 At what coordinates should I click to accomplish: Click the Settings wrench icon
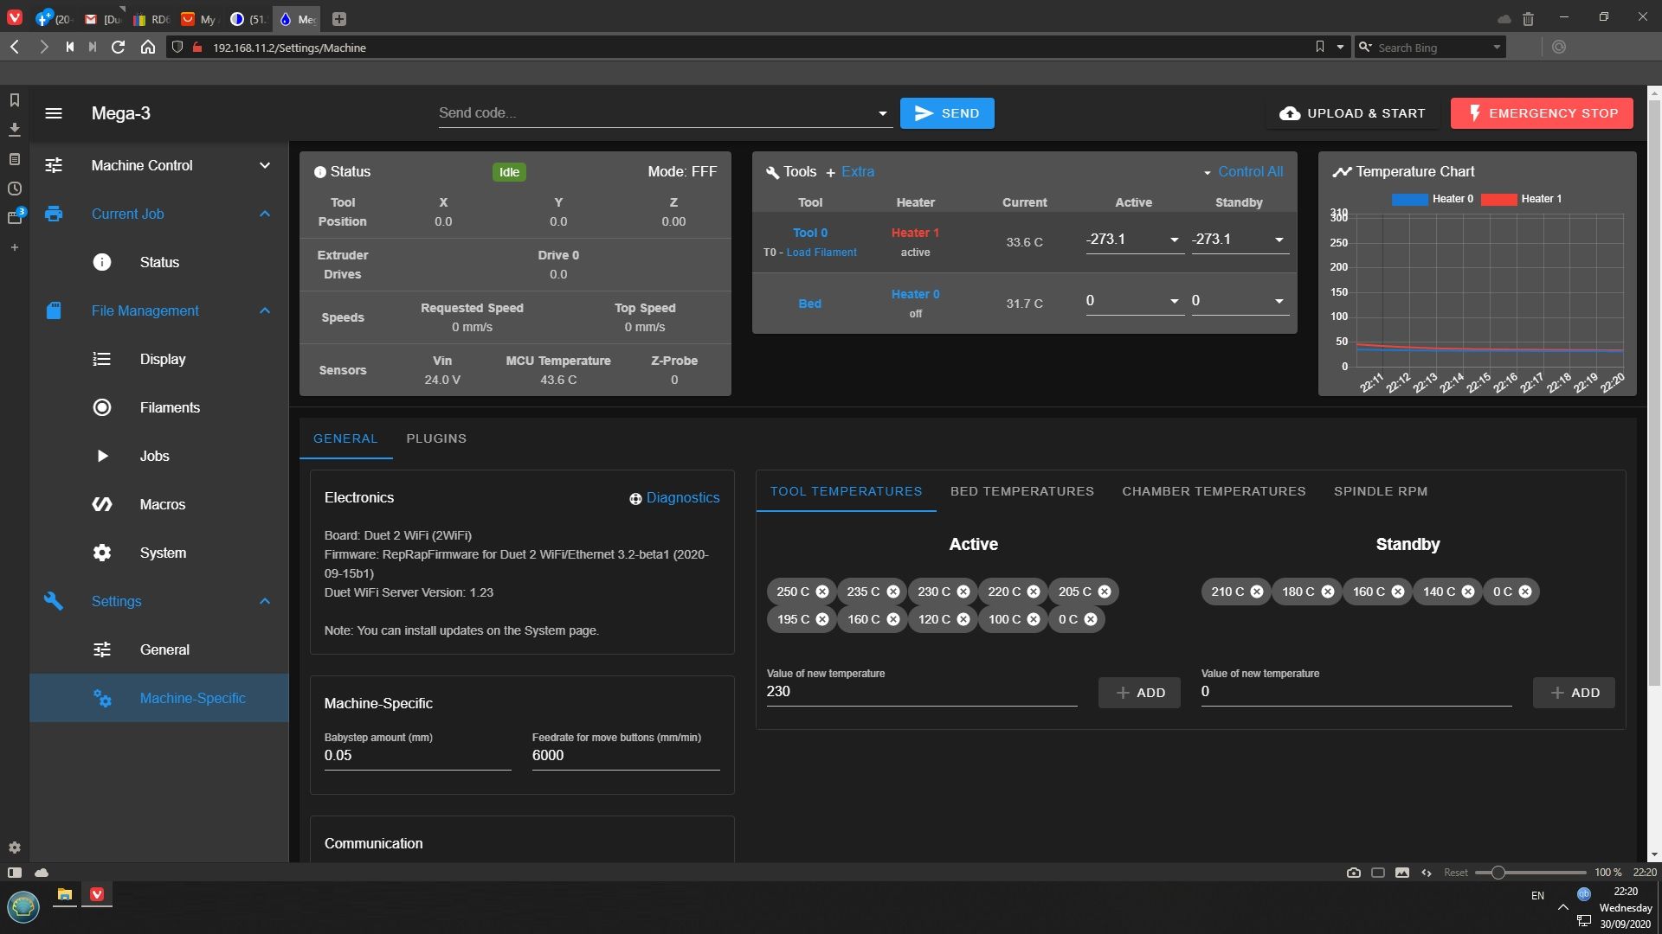(x=54, y=601)
